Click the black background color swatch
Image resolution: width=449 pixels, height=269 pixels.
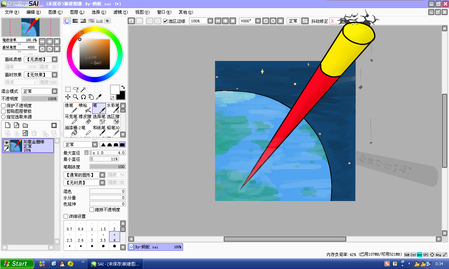click(x=122, y=96)
